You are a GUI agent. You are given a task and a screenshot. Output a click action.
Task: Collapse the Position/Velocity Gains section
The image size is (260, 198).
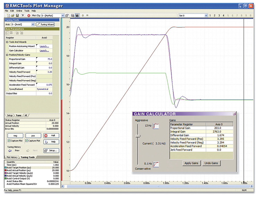click(x=7, y=55)
